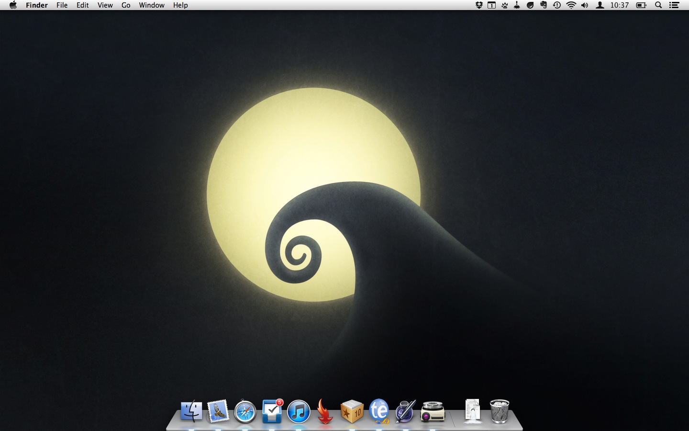Image resolution: width=689 pixels, height=431 pixels.
Task: Open the Trash in Dock
Action: [x=500, y=411]
